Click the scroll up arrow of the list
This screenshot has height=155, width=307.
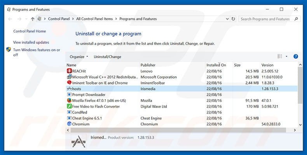point(300,65)
